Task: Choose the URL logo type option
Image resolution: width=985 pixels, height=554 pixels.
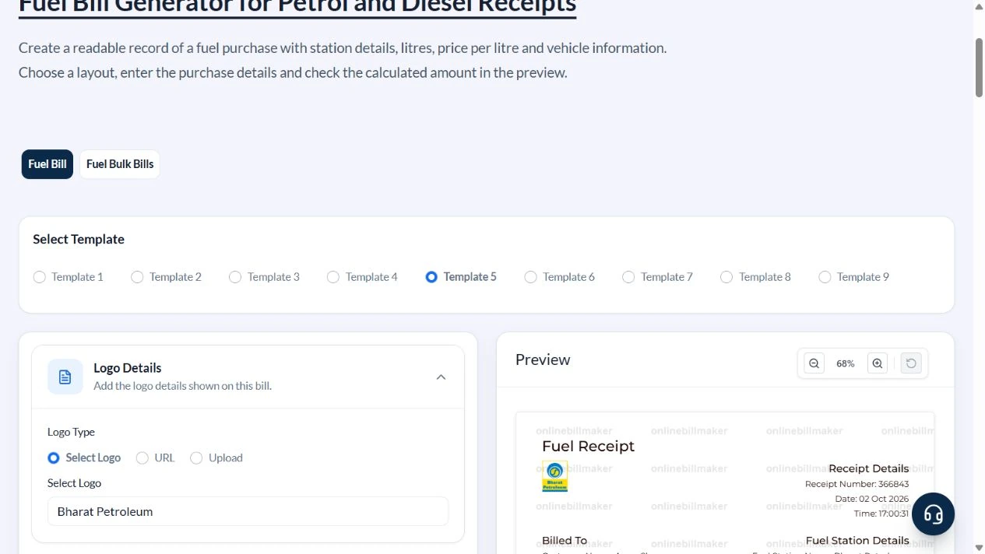Action: (142, 458)
